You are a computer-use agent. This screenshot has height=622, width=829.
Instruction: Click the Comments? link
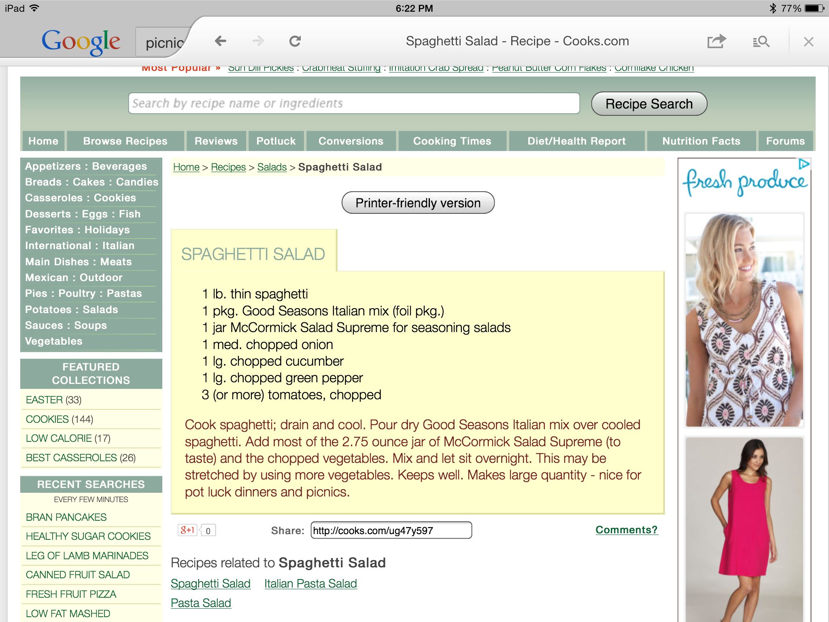click(625, 529)
